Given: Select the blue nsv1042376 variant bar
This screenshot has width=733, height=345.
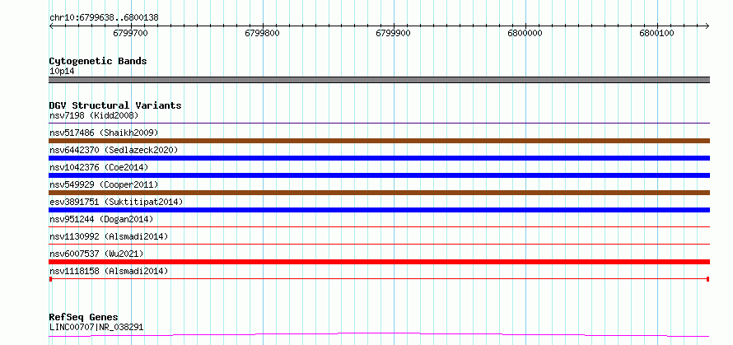Looking at the screenshot, I should tap(379, 175).
